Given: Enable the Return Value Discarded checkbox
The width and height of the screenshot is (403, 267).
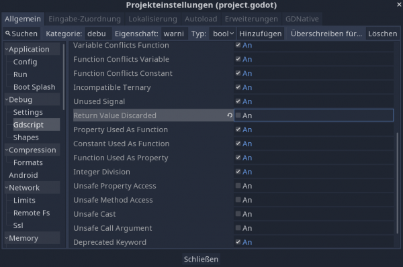Looking at the screenshot, I should (238, 115).
